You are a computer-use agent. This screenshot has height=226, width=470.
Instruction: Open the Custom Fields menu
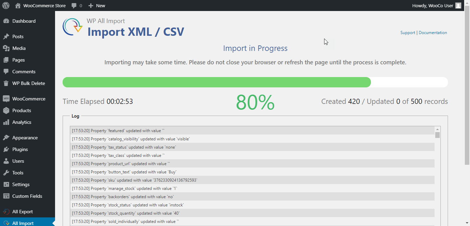point(28,196)
